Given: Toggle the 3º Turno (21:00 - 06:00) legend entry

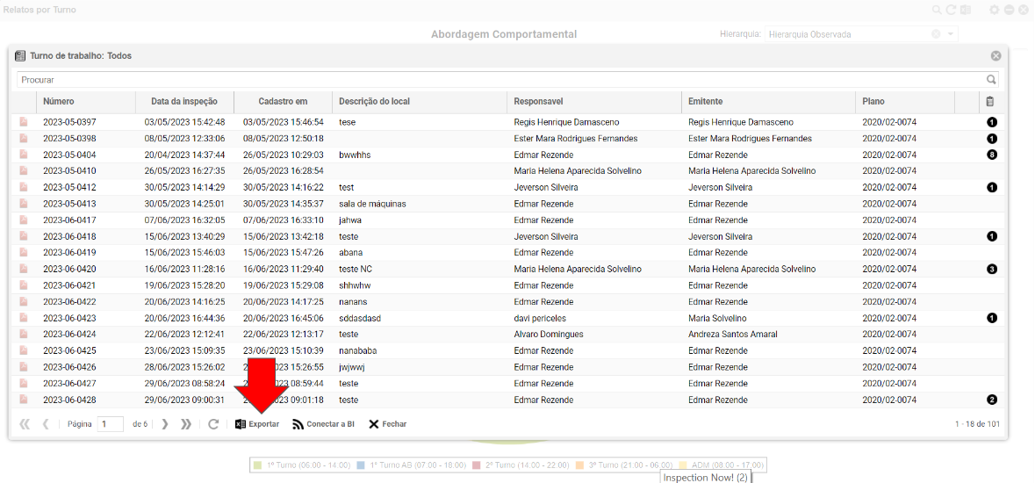Looking at the screenshot, I should [625, 465].
